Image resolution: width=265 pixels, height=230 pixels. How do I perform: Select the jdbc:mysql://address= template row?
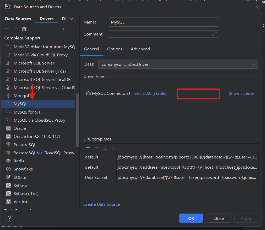coord(171,167)
